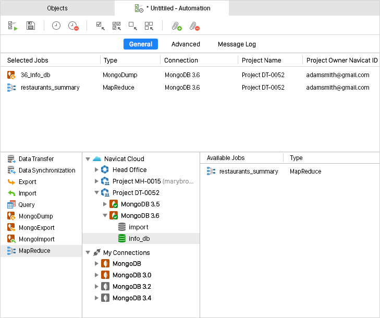
Task: Expand the MongoDB 3.5 connection
Action: [105, 204]
